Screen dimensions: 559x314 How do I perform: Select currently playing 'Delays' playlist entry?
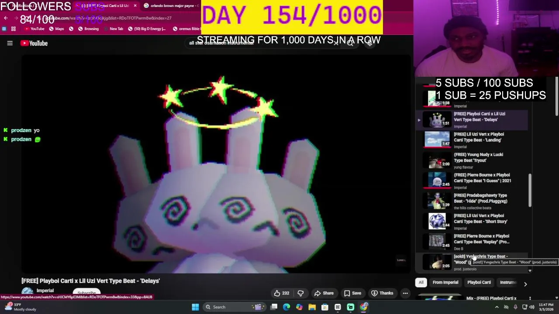point(472,120)
